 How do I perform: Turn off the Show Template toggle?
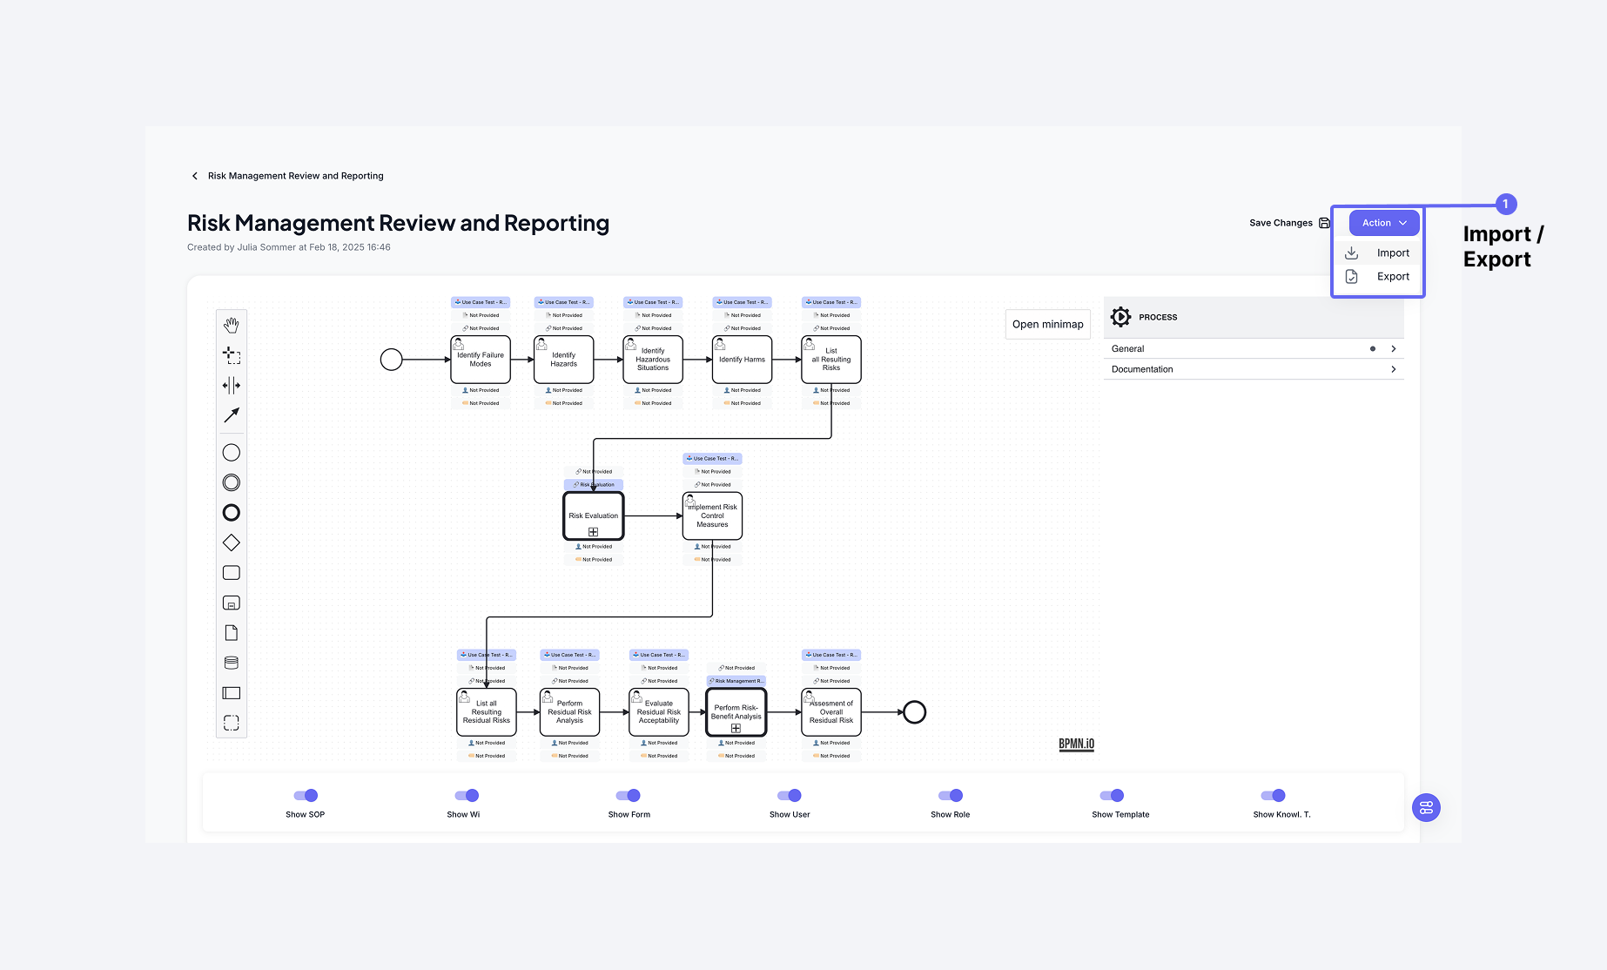(1112, 795)
